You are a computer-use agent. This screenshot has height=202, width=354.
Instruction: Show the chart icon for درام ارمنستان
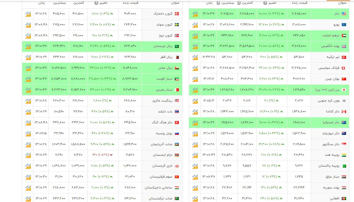coord(28,155)
